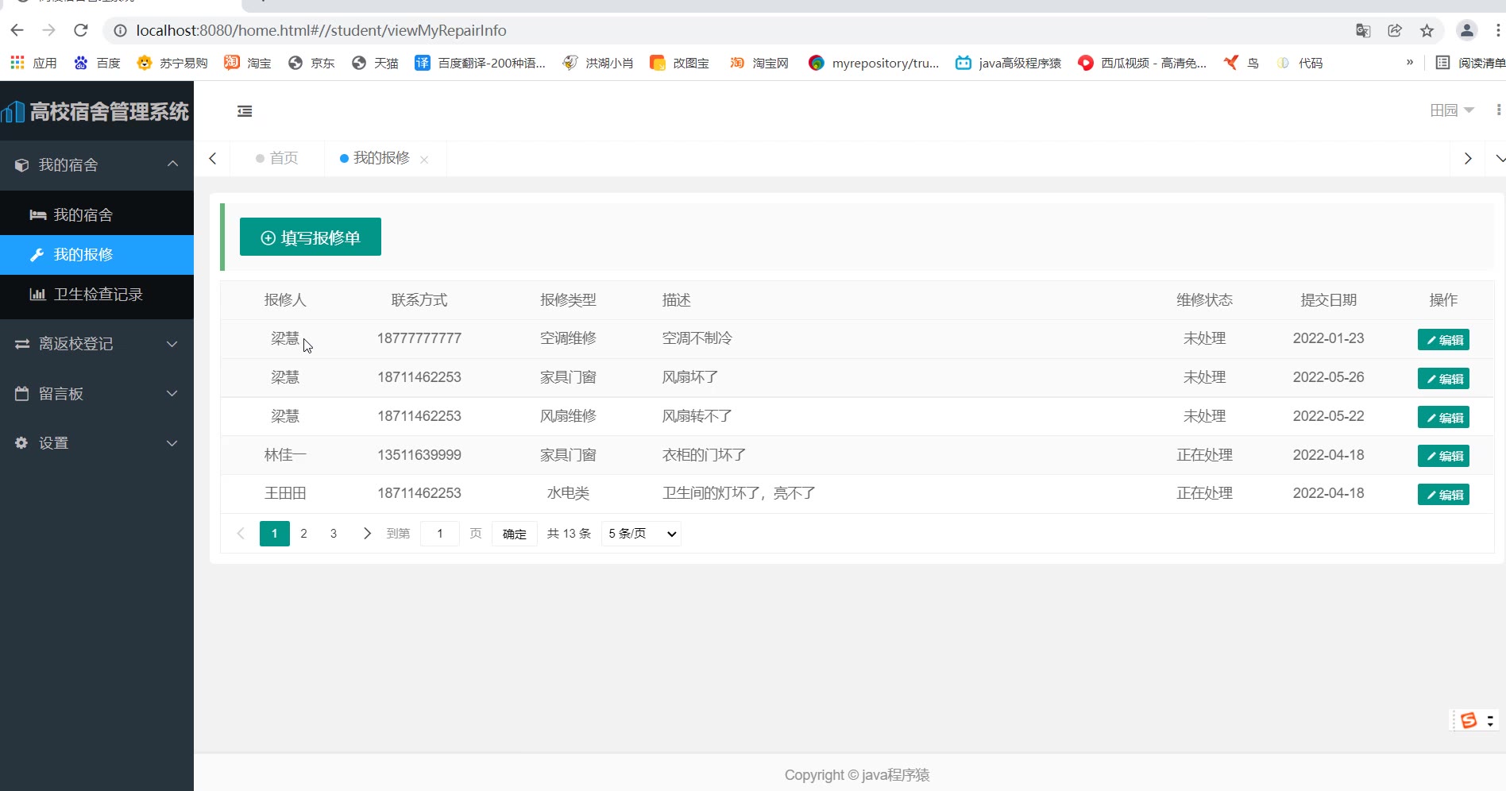Viewport: 1506px width, 791px height.
Task: Click the 确定 page jump button
Action: click(515, 534)
